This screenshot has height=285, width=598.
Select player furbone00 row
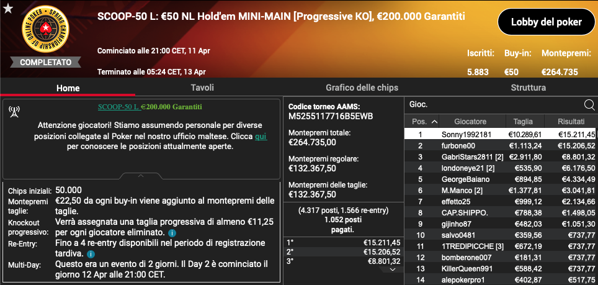click(501, 145)
